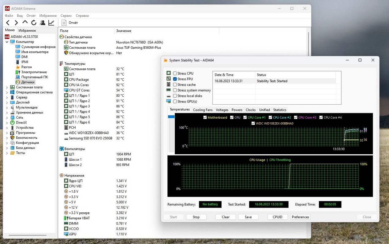Collapse the Компьютер tree node

coord(7,42)
